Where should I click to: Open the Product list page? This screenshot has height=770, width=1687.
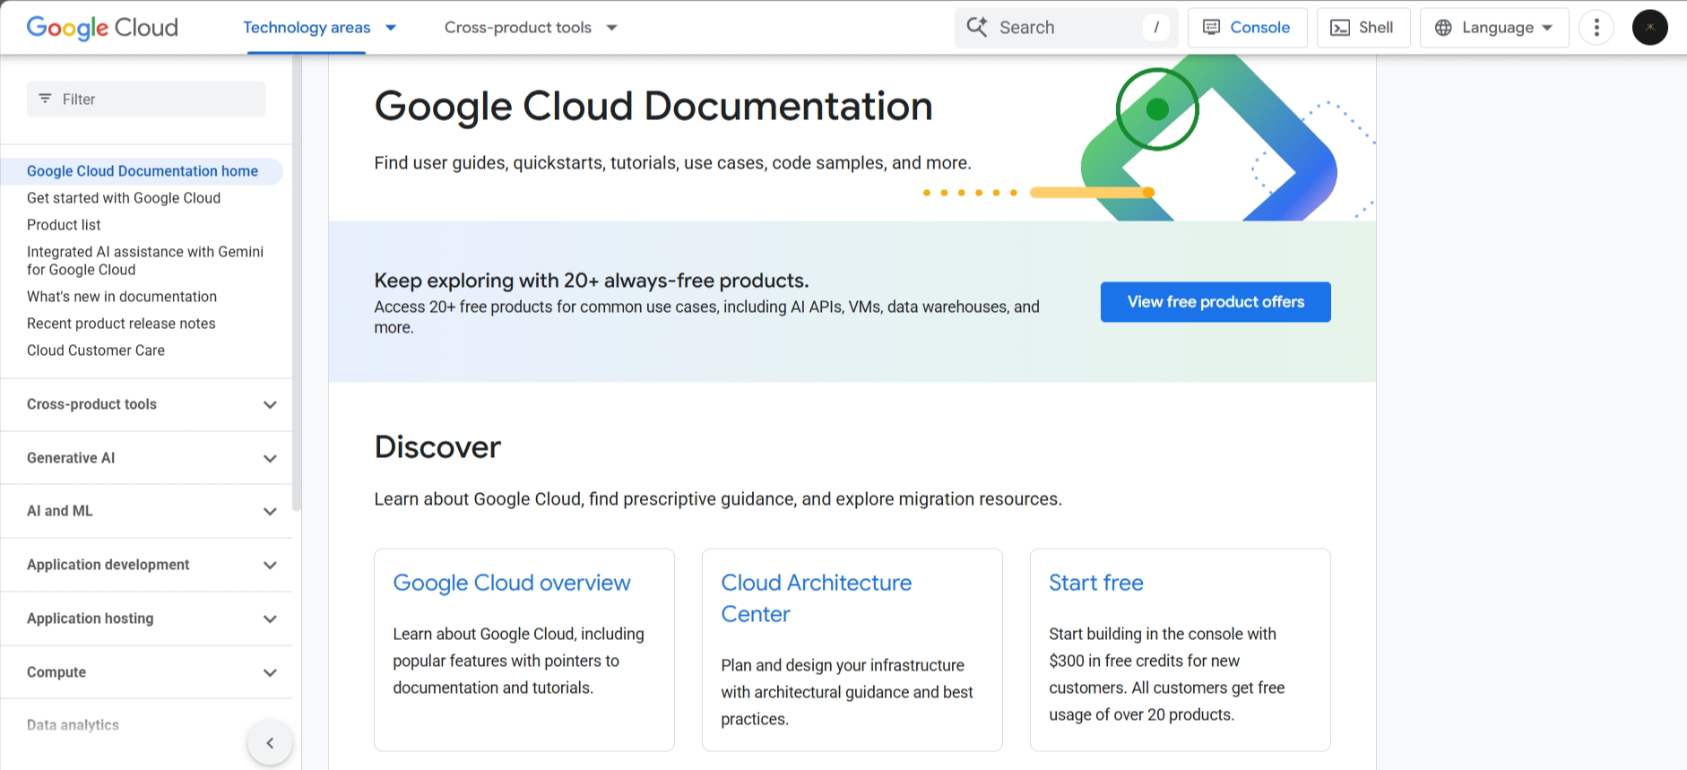[x=64, y=225]
